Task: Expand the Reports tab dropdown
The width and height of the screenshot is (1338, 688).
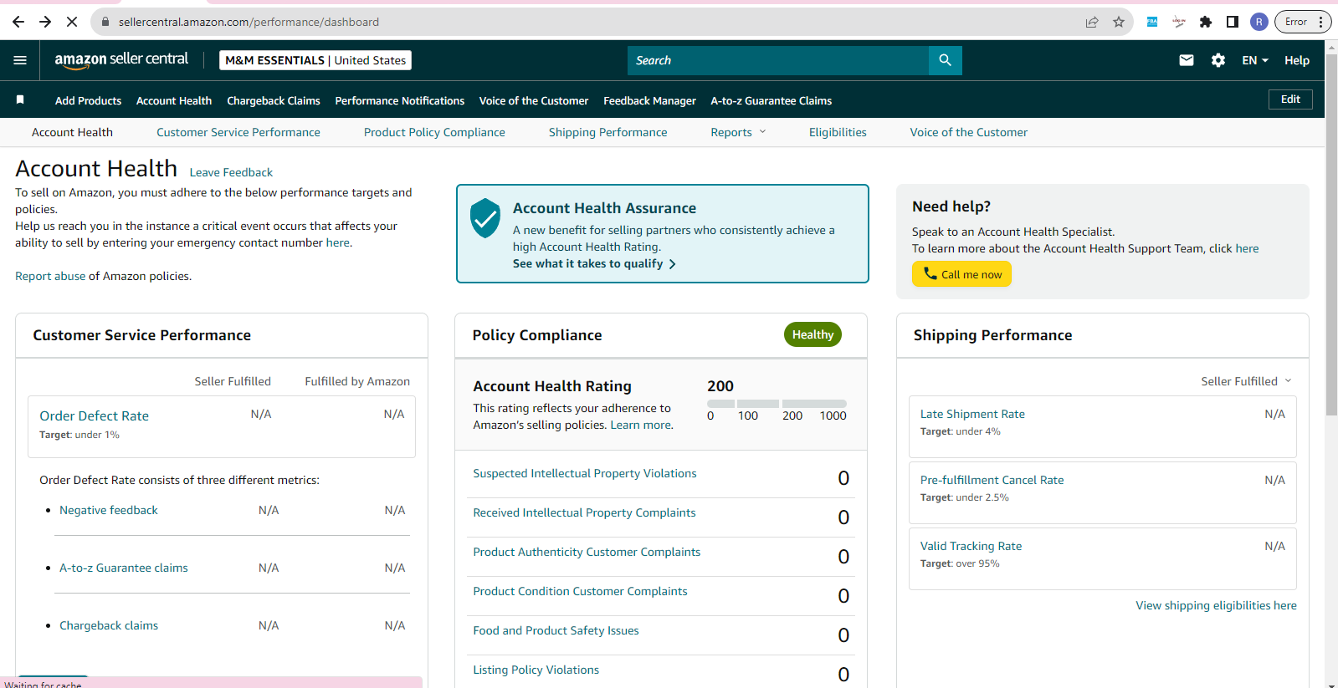Action: [x=739, y=132]
